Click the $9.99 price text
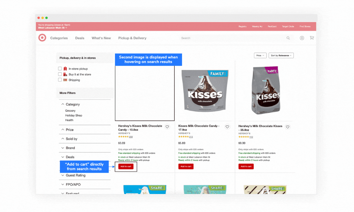Image resolution: width=354 pixels, height=212 pixels. tap(242, 143)
